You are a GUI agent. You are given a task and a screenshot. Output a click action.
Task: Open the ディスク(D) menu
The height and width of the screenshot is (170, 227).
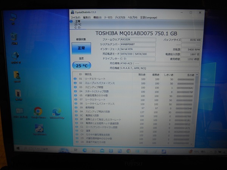[x=120, y=17]
